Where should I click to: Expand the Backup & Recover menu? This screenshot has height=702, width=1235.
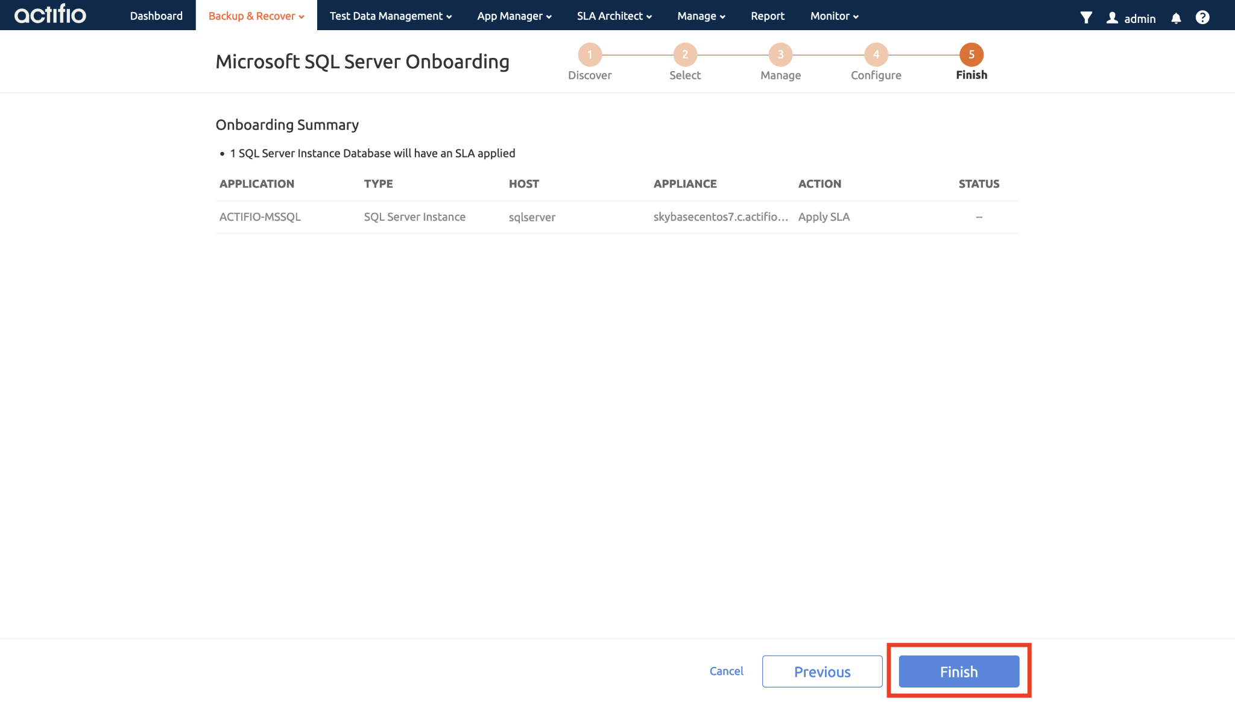click(256, 16)
